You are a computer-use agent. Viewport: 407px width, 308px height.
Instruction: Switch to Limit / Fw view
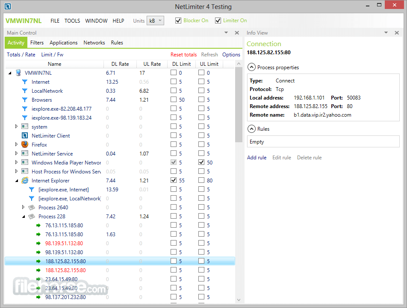[52, 55]
